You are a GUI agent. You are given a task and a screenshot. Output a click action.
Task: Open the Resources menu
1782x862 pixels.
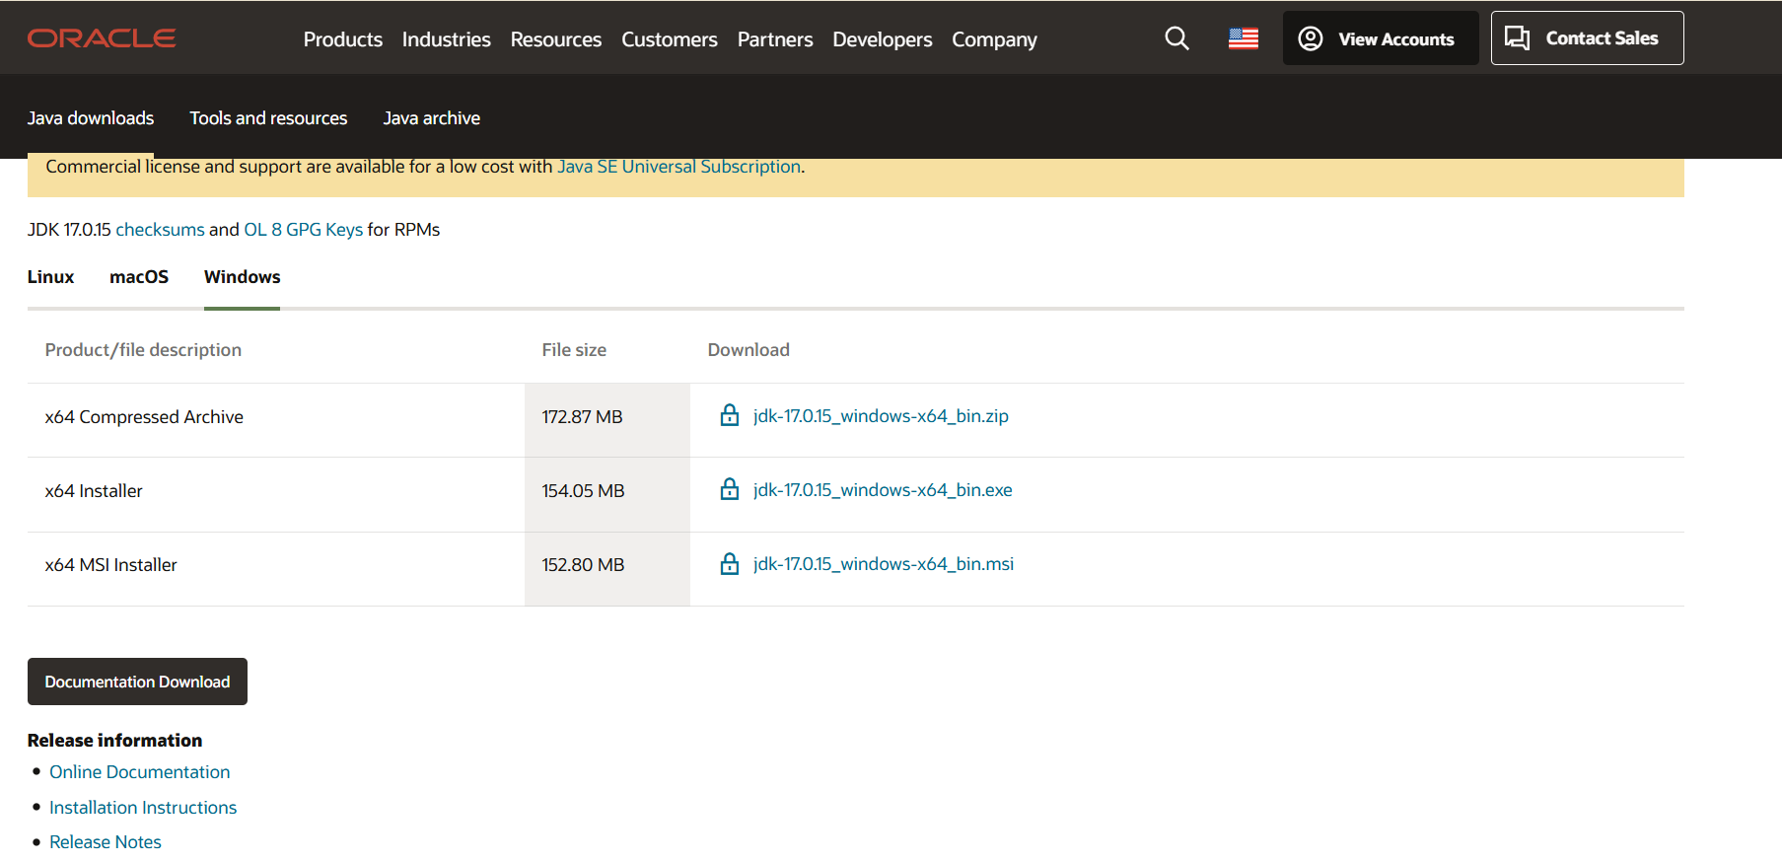(x=556, y=39)
